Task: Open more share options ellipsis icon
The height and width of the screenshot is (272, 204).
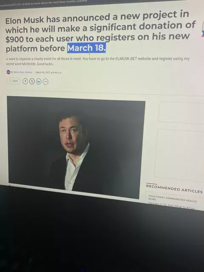Action: [x=45, y=82]
